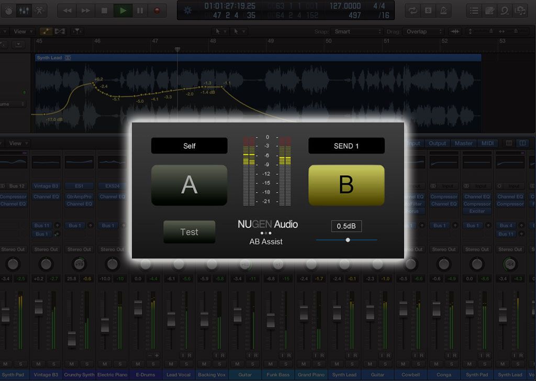
Task: Mute the Conga channel
Action: [436, 364]
